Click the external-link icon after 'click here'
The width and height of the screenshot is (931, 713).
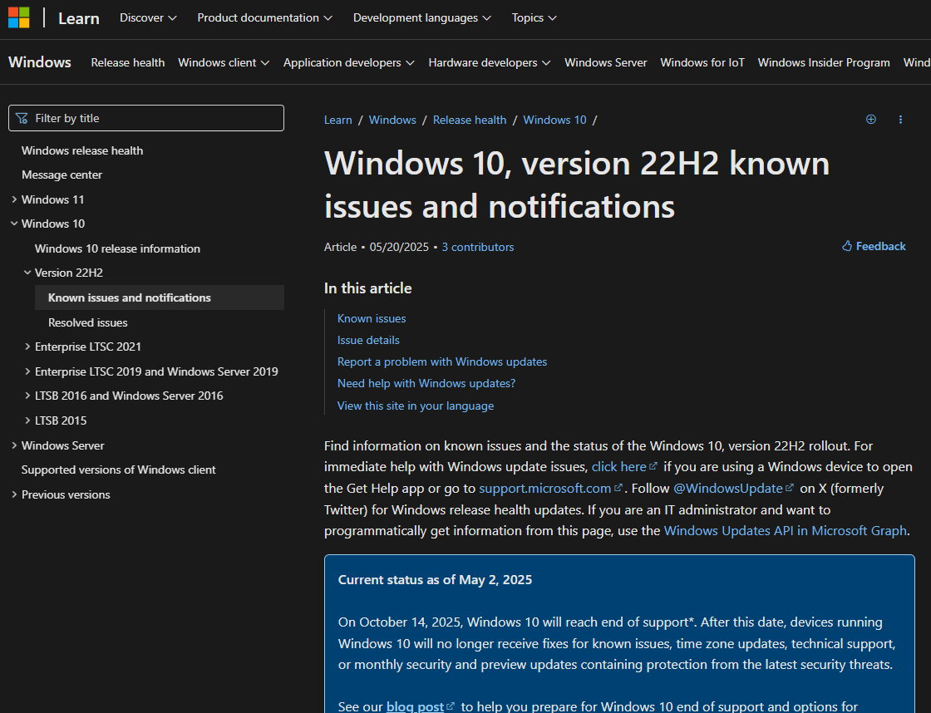click(652, 466)
